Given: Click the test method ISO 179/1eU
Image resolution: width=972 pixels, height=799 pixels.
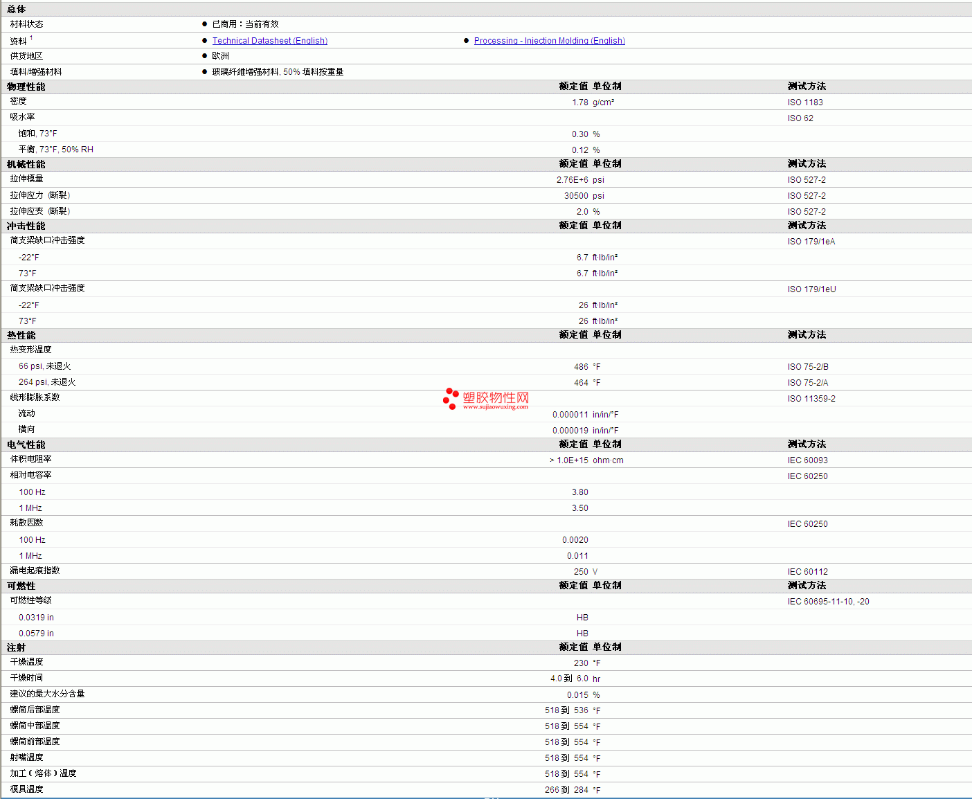Looking at the screenshot, I should [812, 289].
